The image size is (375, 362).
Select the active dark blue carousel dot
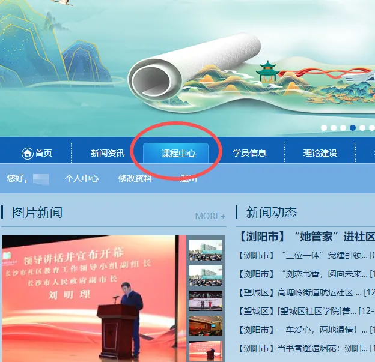point(353,128)
